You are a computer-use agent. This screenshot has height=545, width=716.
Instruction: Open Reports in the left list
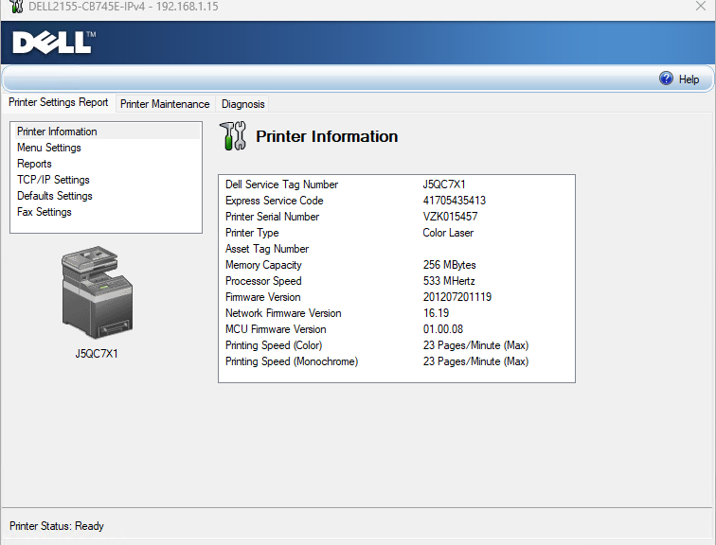(34, 164)
